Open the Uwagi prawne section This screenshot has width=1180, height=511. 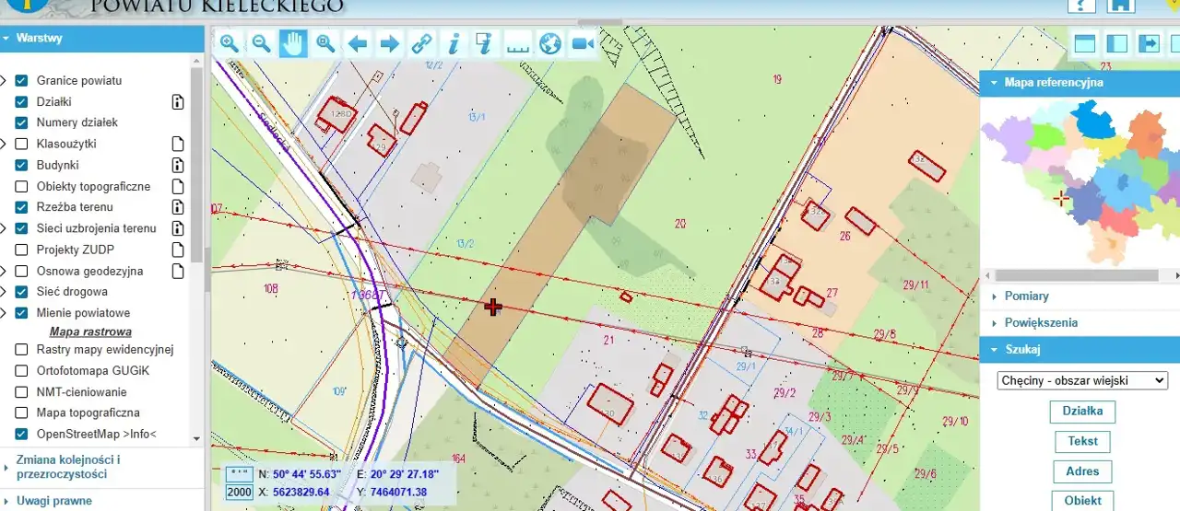click(x=53, y=501)
